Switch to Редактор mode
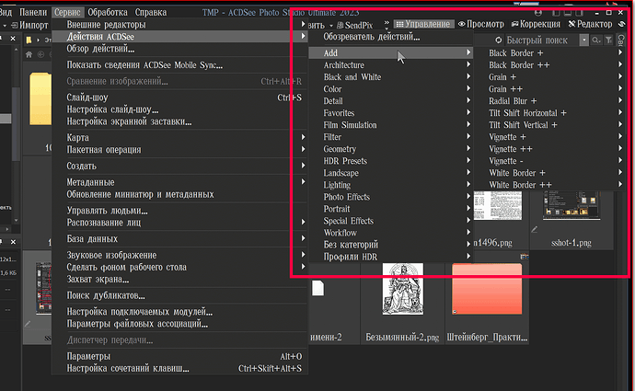This screenshot has width=635, height=391. 590,24
